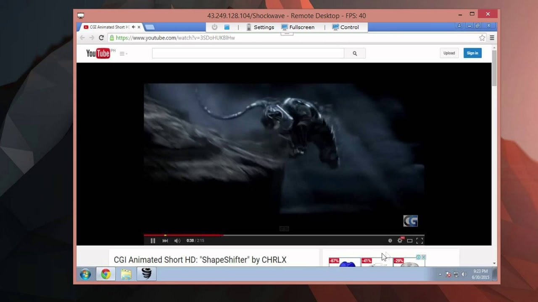The width and height of the screenshot is (538, 302).
Task: Open the Watch Later clock icon
Action: [x=390, y=241]
